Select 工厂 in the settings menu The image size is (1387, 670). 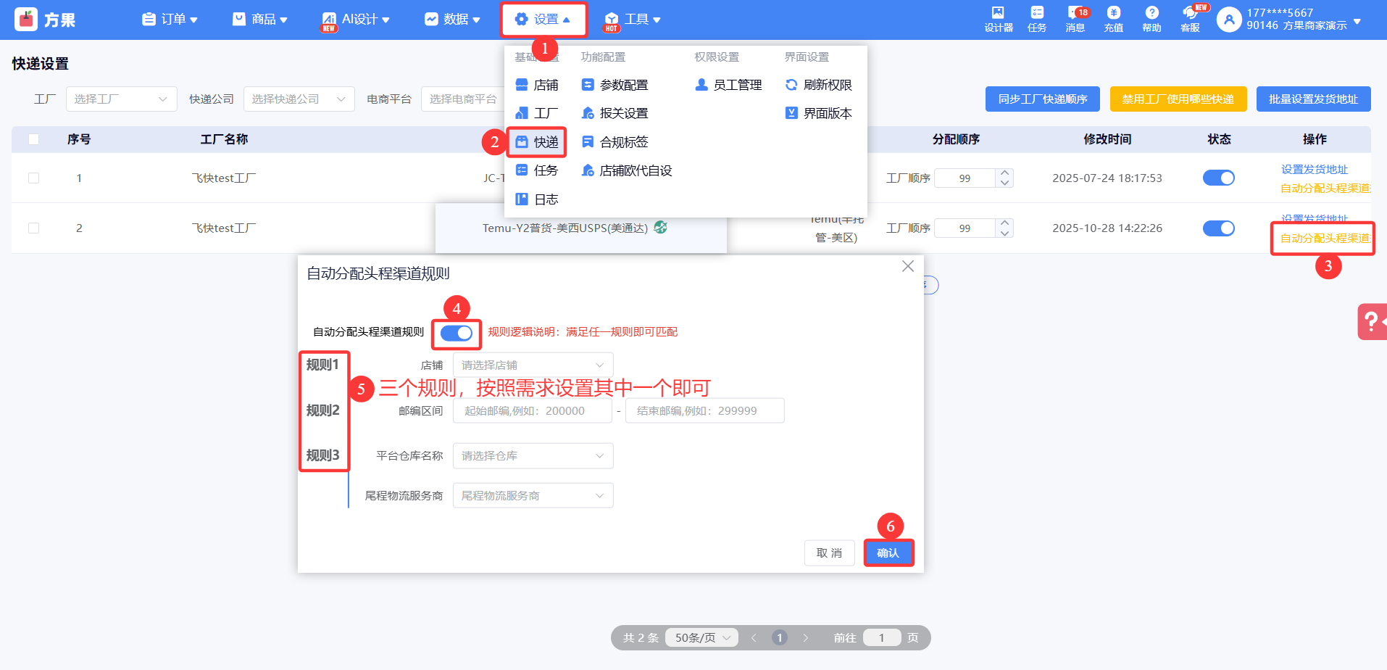pos(537,113)
